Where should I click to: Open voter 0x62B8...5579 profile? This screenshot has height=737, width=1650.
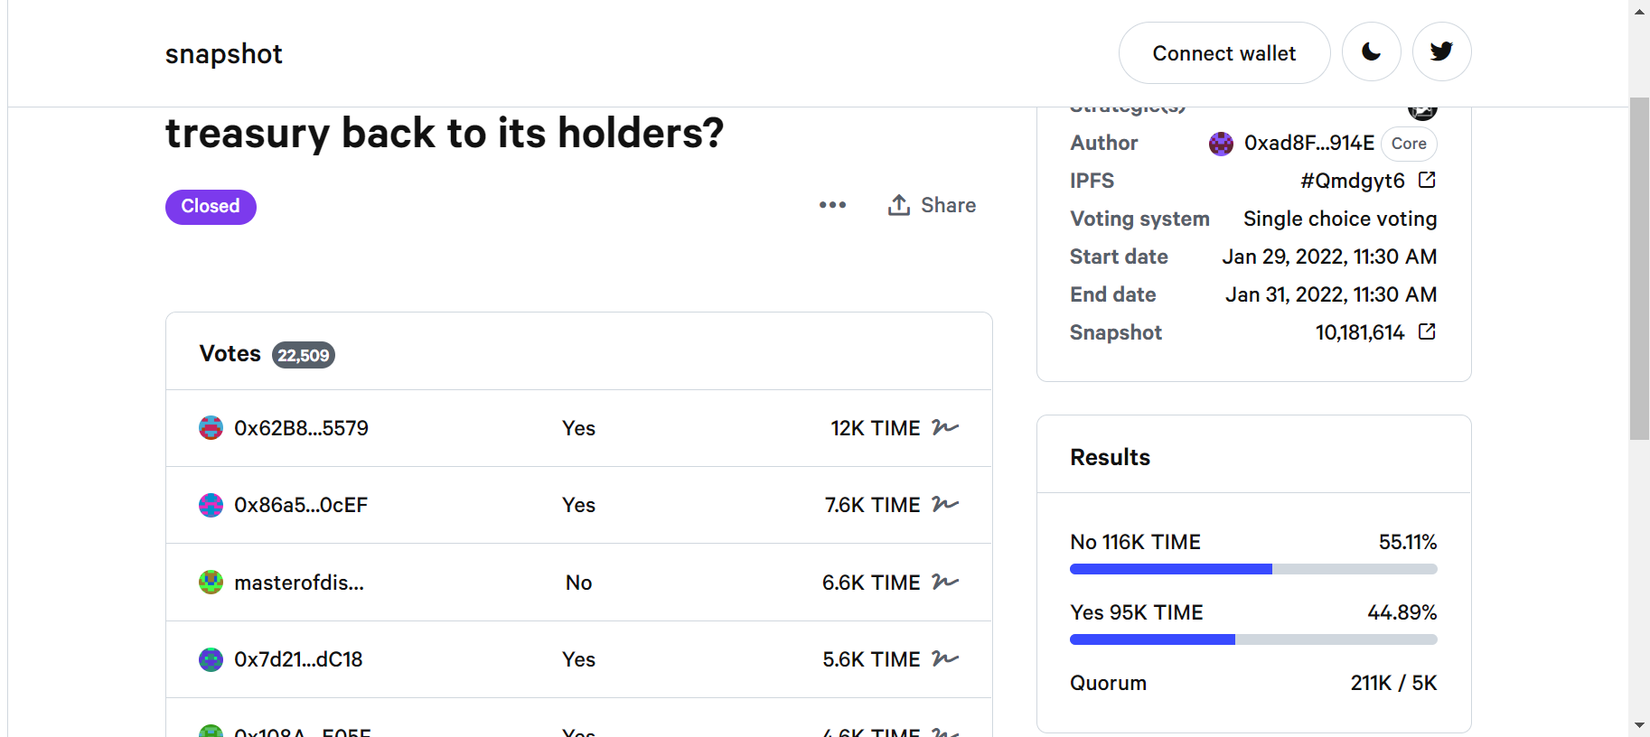click(x=301, y=428)
